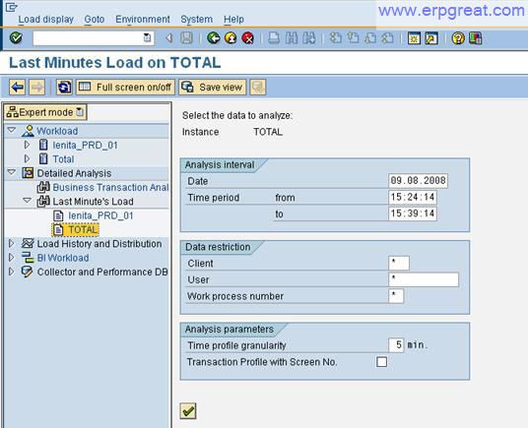The image size is (528, 428).
Task: Open the Environment menu
Action: click(143, 20)
